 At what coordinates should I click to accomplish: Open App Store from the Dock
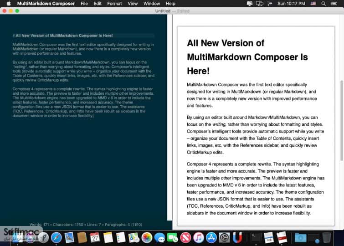pyautogui.click(x=211, y=238)
